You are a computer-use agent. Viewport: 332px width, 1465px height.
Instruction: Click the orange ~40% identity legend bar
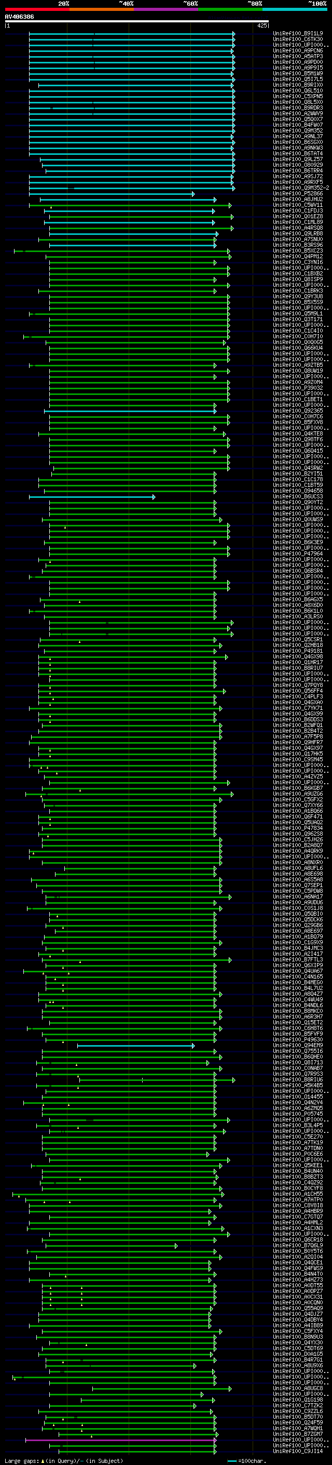[102, 9]
